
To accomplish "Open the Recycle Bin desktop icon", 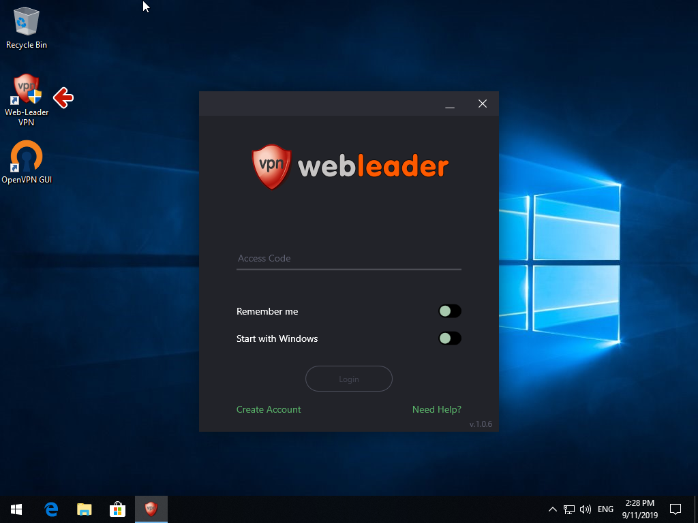I will pyautogui.click(x=27, y=28).
